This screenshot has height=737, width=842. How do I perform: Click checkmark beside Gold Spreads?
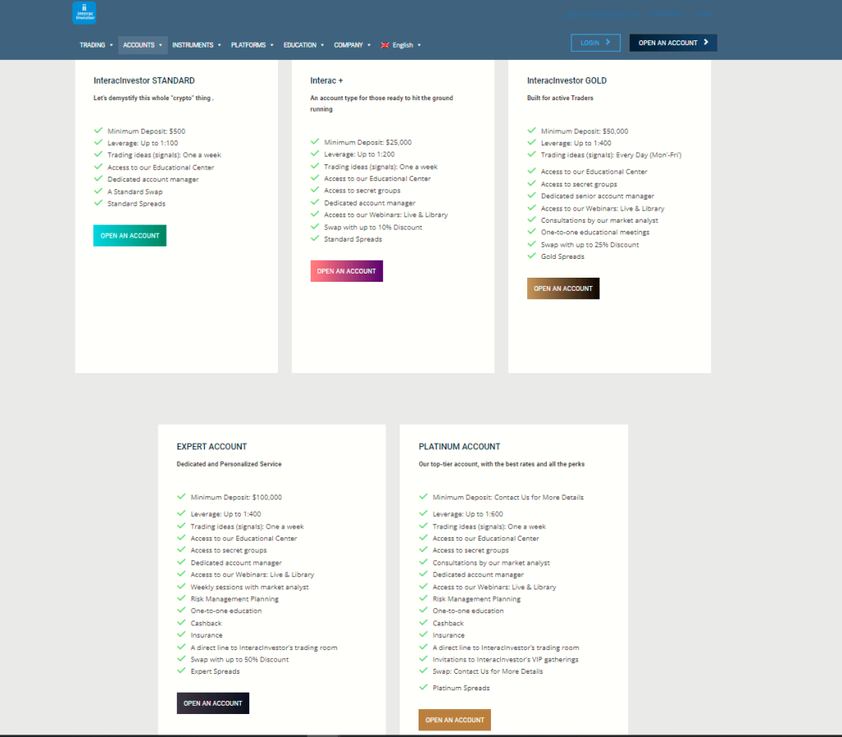click(532, 256)
